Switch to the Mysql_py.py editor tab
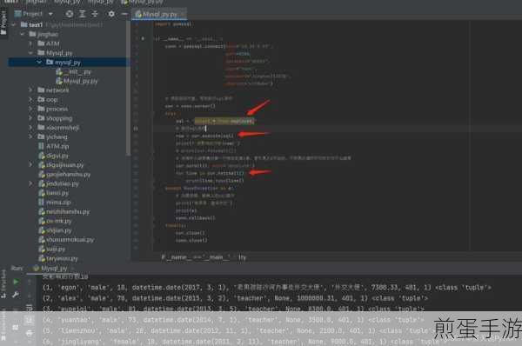522x346 pixels. click(159, 14)
